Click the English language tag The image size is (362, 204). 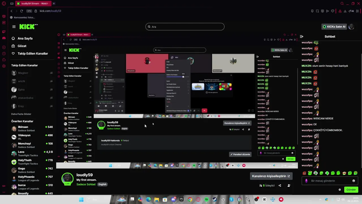tap(102, 184)
